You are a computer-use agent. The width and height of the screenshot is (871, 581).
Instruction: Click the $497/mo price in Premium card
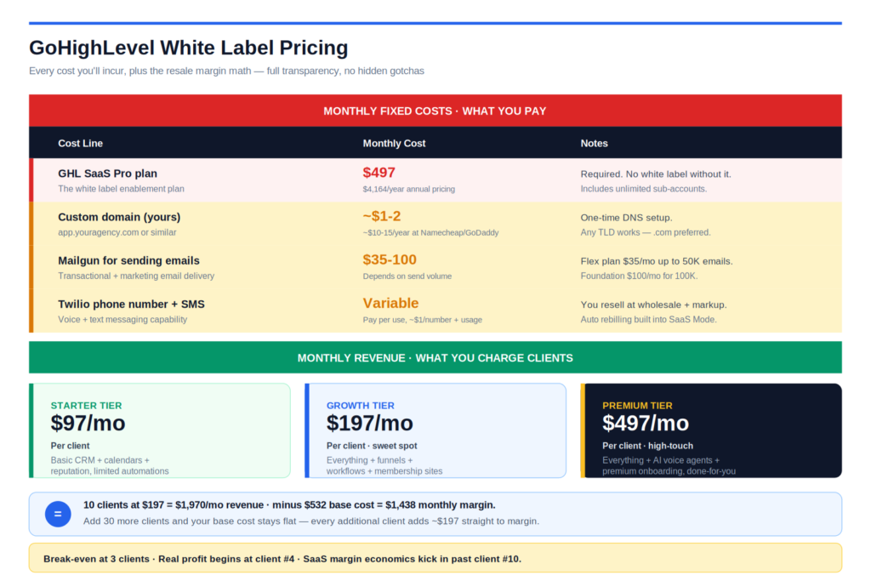[646, 424]
